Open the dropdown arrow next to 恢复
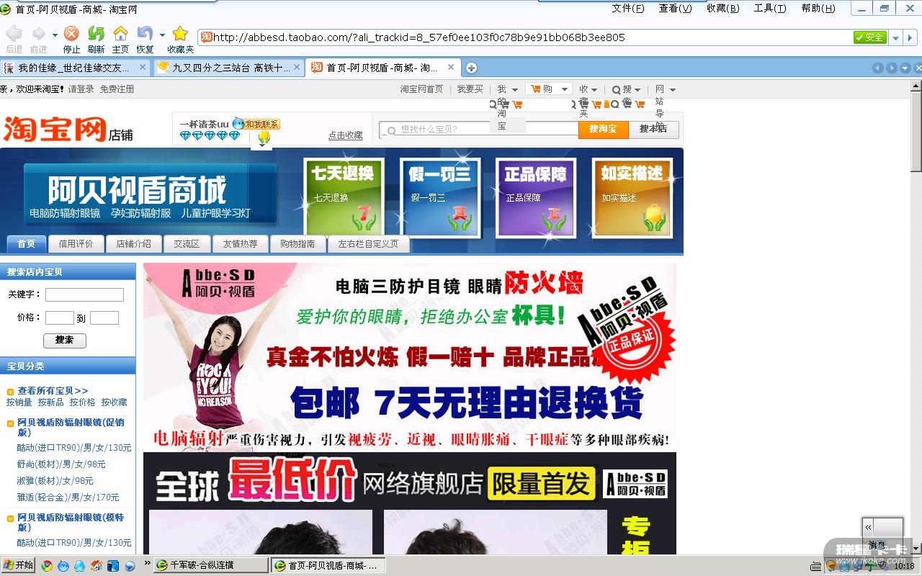This screenshot has height=576, width=922. (162, 35)
